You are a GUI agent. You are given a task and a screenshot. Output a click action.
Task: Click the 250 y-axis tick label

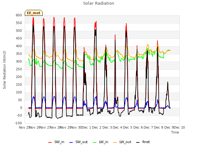[19, 69]
